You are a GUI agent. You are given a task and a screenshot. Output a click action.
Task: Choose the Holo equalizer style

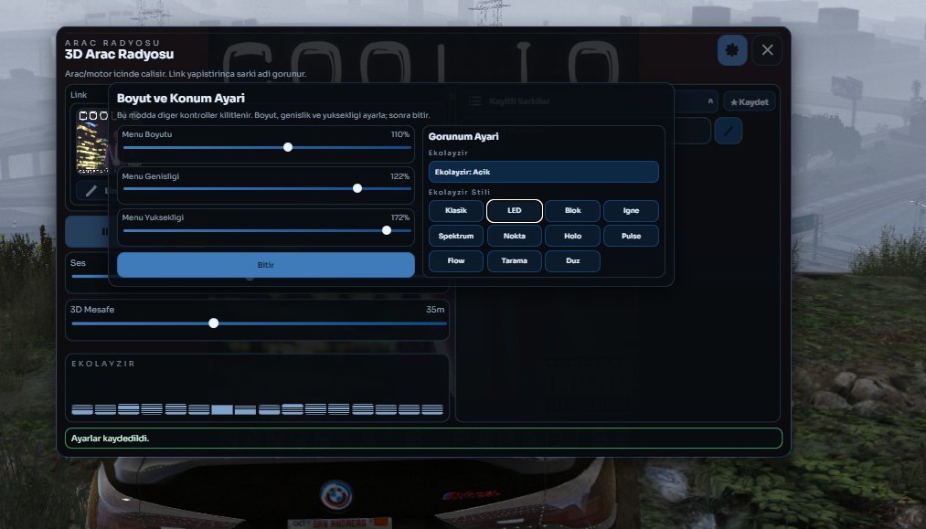pyautogui.click(x=572, y=236)
